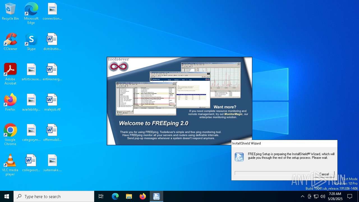Select the connection image file on desktop
Viewport: 359px width, 202px height.
(52, 12)
